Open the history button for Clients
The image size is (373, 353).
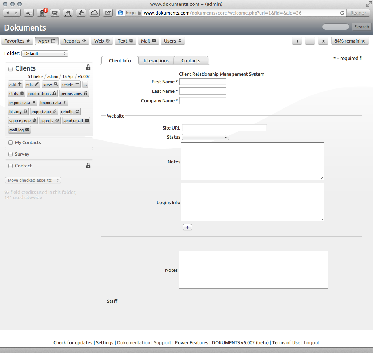point(18,111)
